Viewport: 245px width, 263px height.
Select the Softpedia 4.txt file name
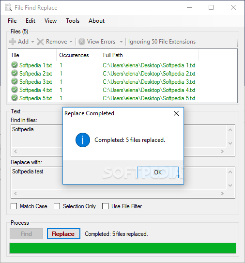36,90
